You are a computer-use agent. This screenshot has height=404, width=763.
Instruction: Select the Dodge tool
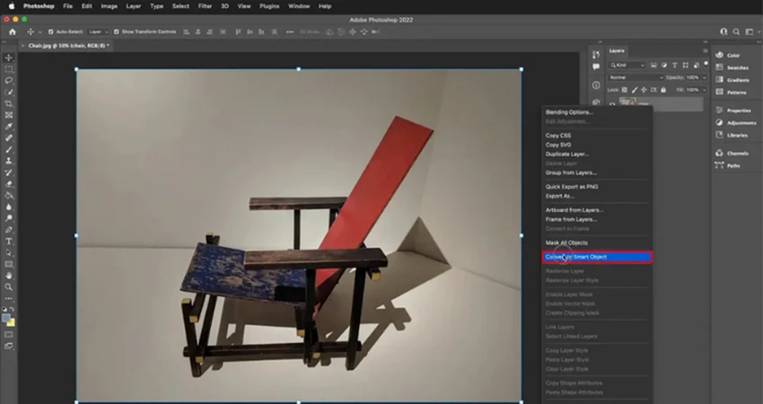[x=9, y=218]
